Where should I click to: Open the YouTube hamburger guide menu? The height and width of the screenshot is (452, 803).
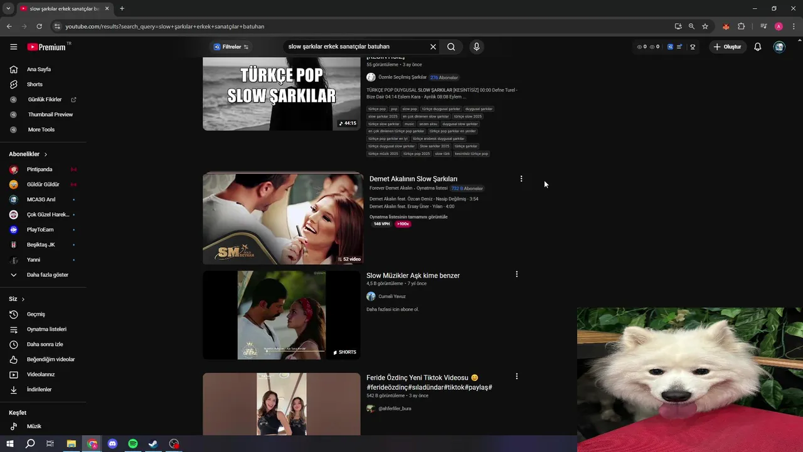[13, 47]
